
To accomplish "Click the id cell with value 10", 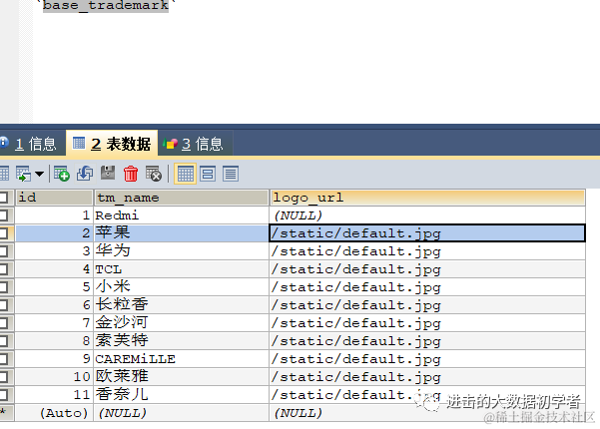I will [x=54, y=377].
